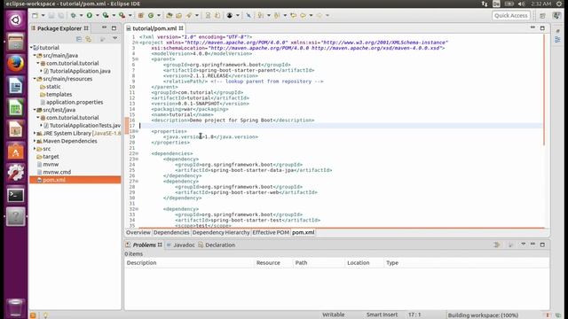The width and height of the screenshot is (568, 319).
Task: Switch to the Overview tab
Action: (x=138, y=232)
